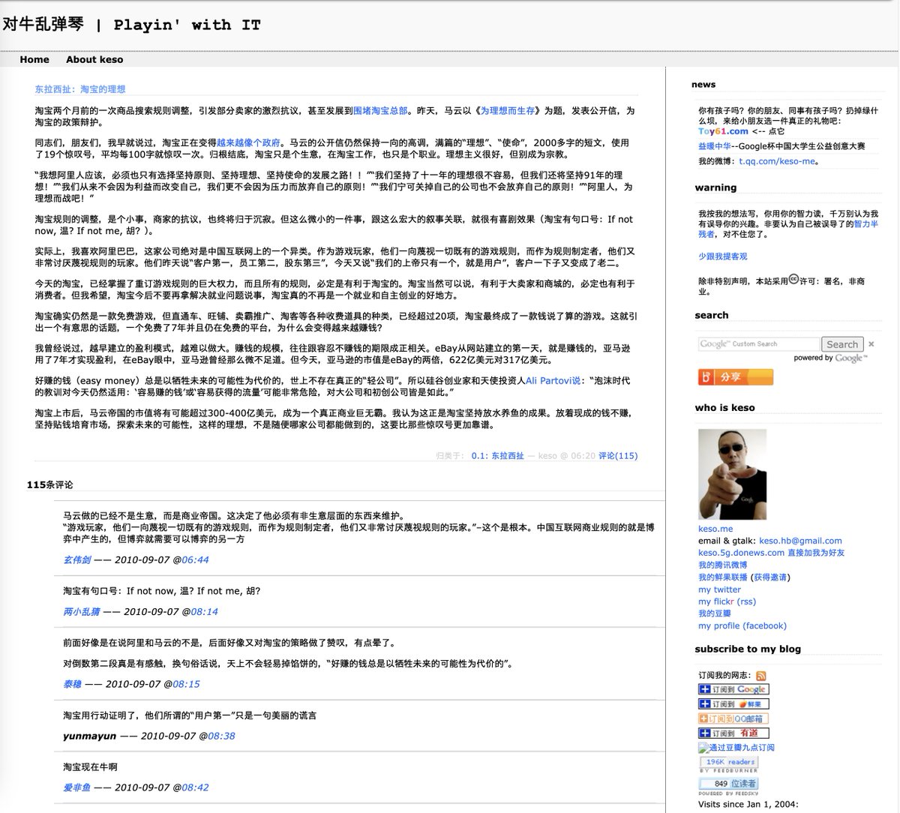Screen dimensions: 900x813
Task: Open commenter 两小乱猜's link
Action: [81, 611]
